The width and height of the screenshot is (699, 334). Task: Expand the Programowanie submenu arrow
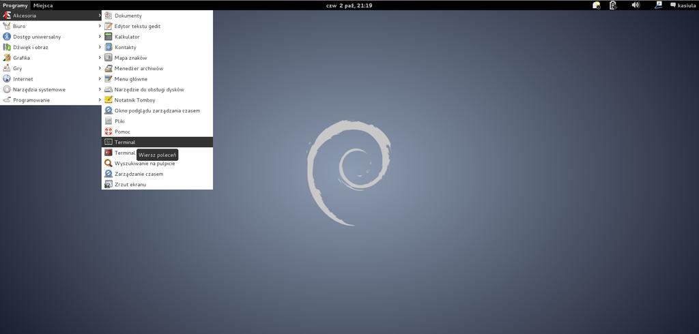click(100, 100)
